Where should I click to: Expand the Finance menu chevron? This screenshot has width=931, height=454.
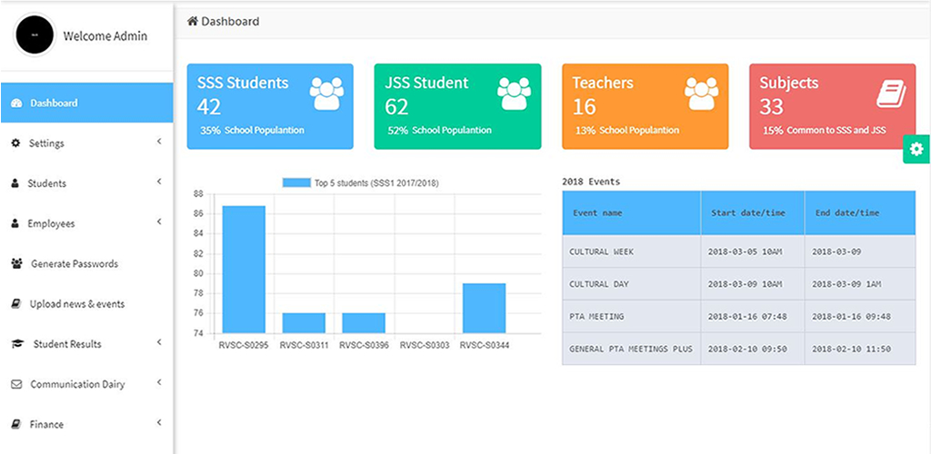point(159,423)
